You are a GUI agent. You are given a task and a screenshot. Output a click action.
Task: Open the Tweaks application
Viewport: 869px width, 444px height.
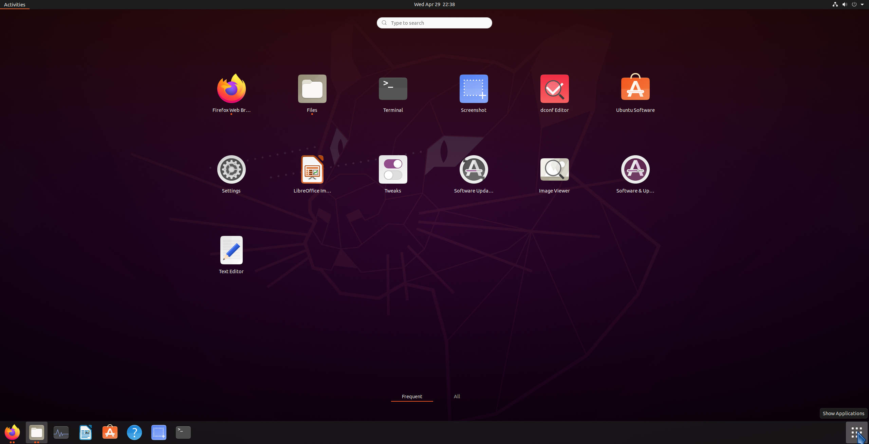393,169
